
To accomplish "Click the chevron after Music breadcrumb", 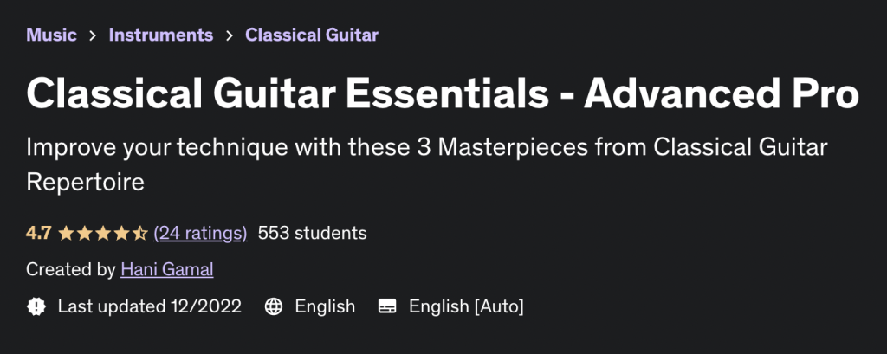I will pos(93,36).
